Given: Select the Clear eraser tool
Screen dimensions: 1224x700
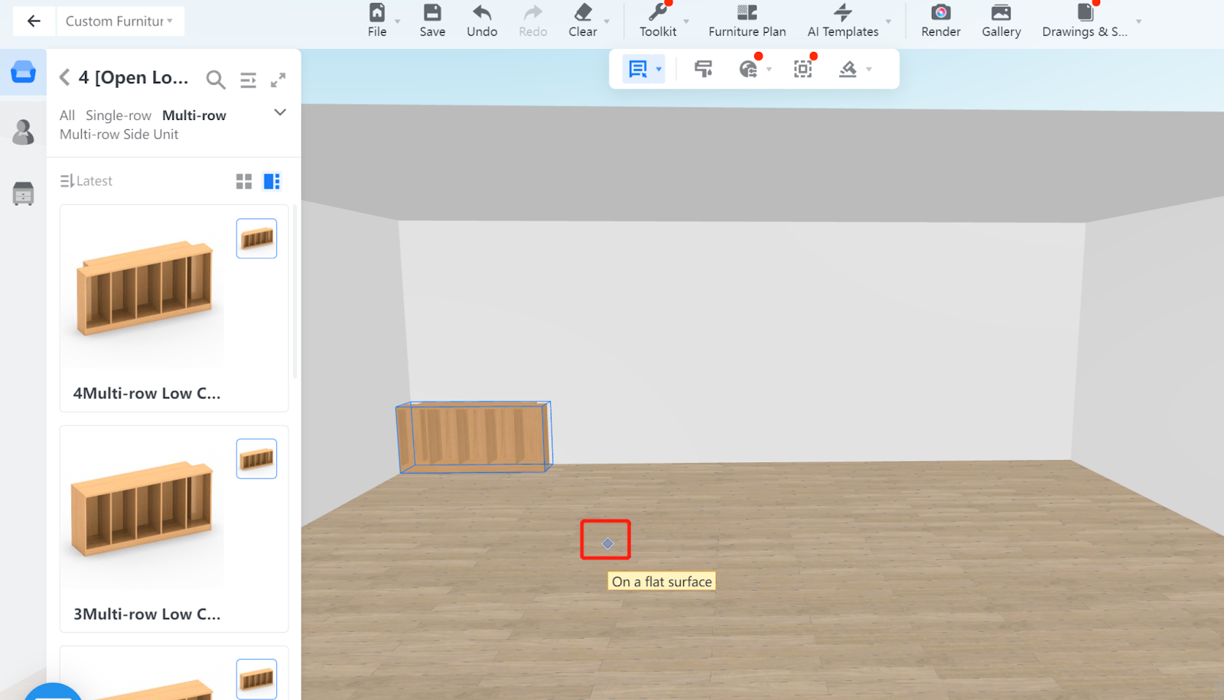Looking at the screenshot, I should 582,13.
